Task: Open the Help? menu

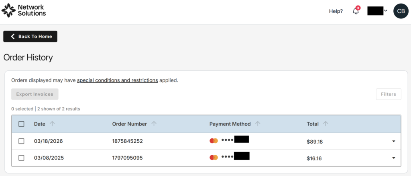Action: (336, 11)
